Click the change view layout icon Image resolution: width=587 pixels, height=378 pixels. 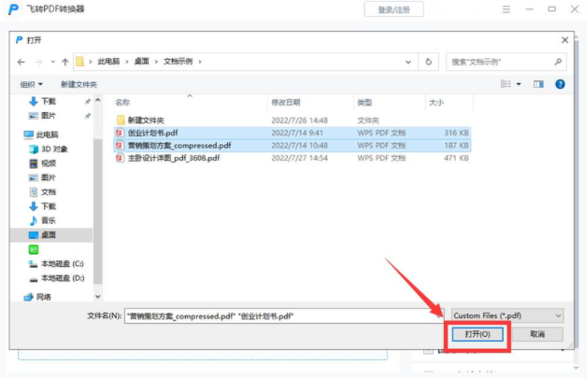[x=506, y=85]
